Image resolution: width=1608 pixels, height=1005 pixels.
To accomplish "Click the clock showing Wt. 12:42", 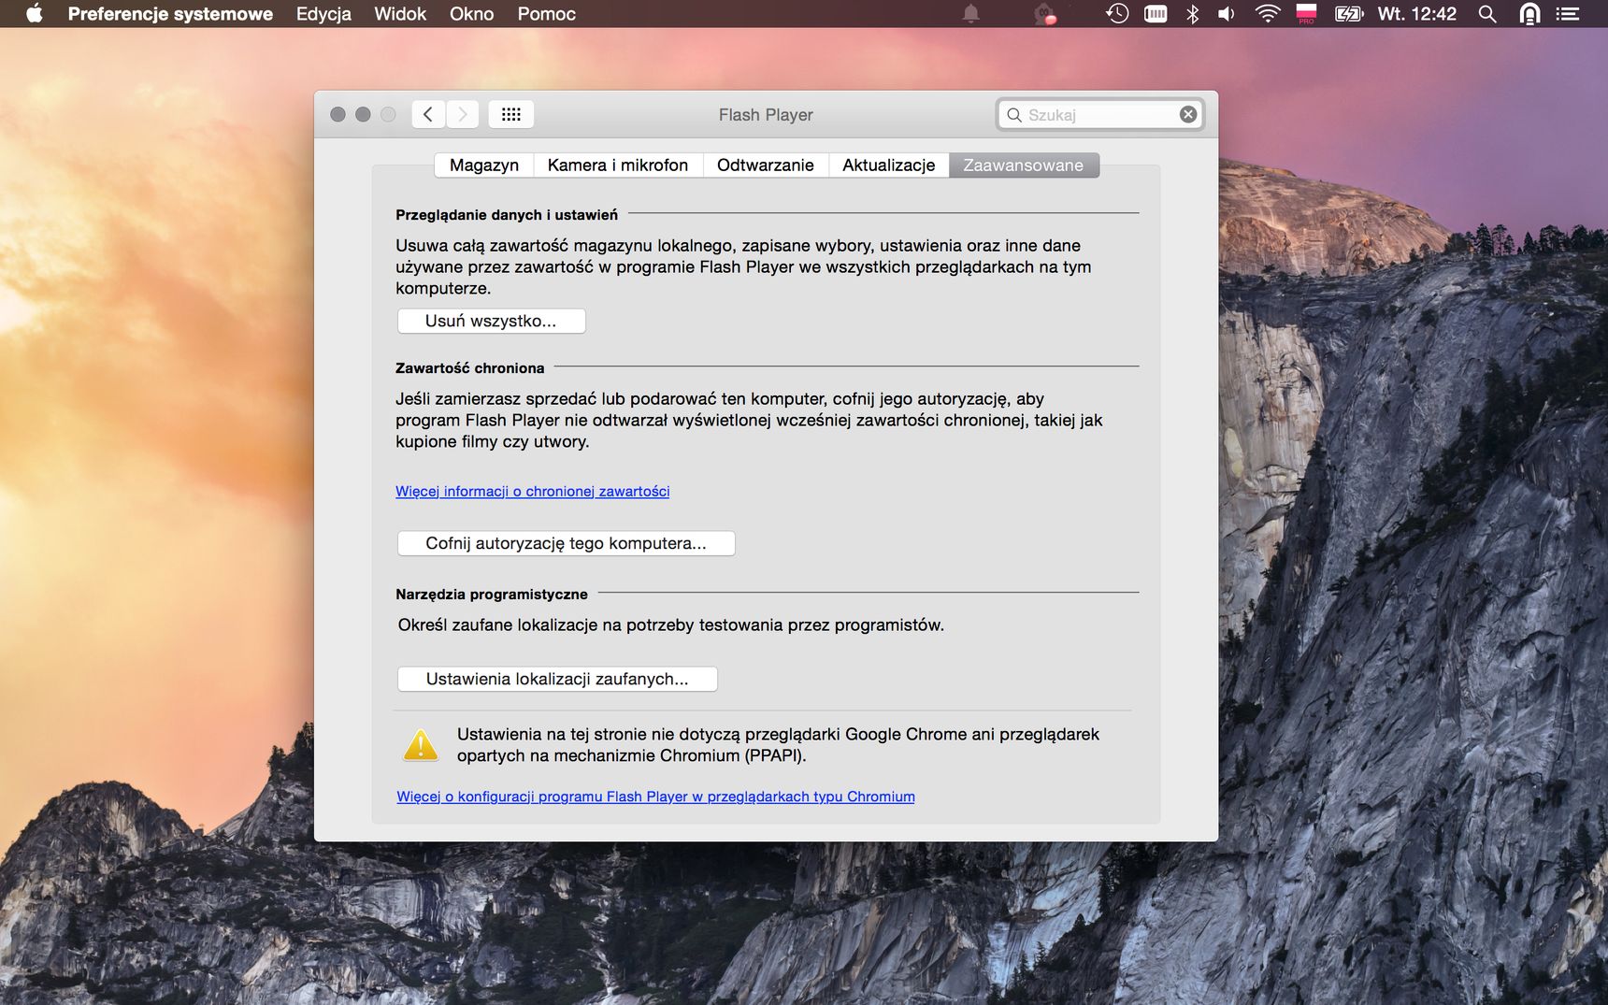I will click(1416, 14).
